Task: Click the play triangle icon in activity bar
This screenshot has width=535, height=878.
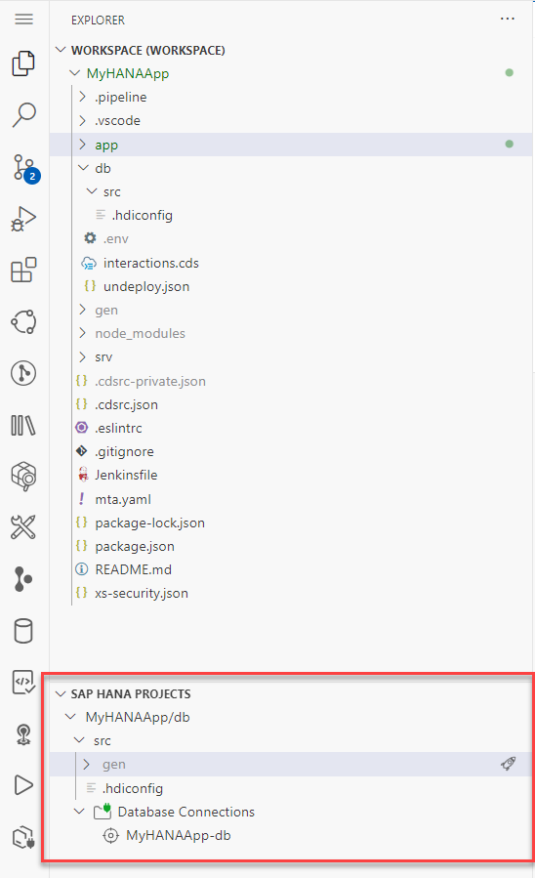Action: click(x=23, y=785)
